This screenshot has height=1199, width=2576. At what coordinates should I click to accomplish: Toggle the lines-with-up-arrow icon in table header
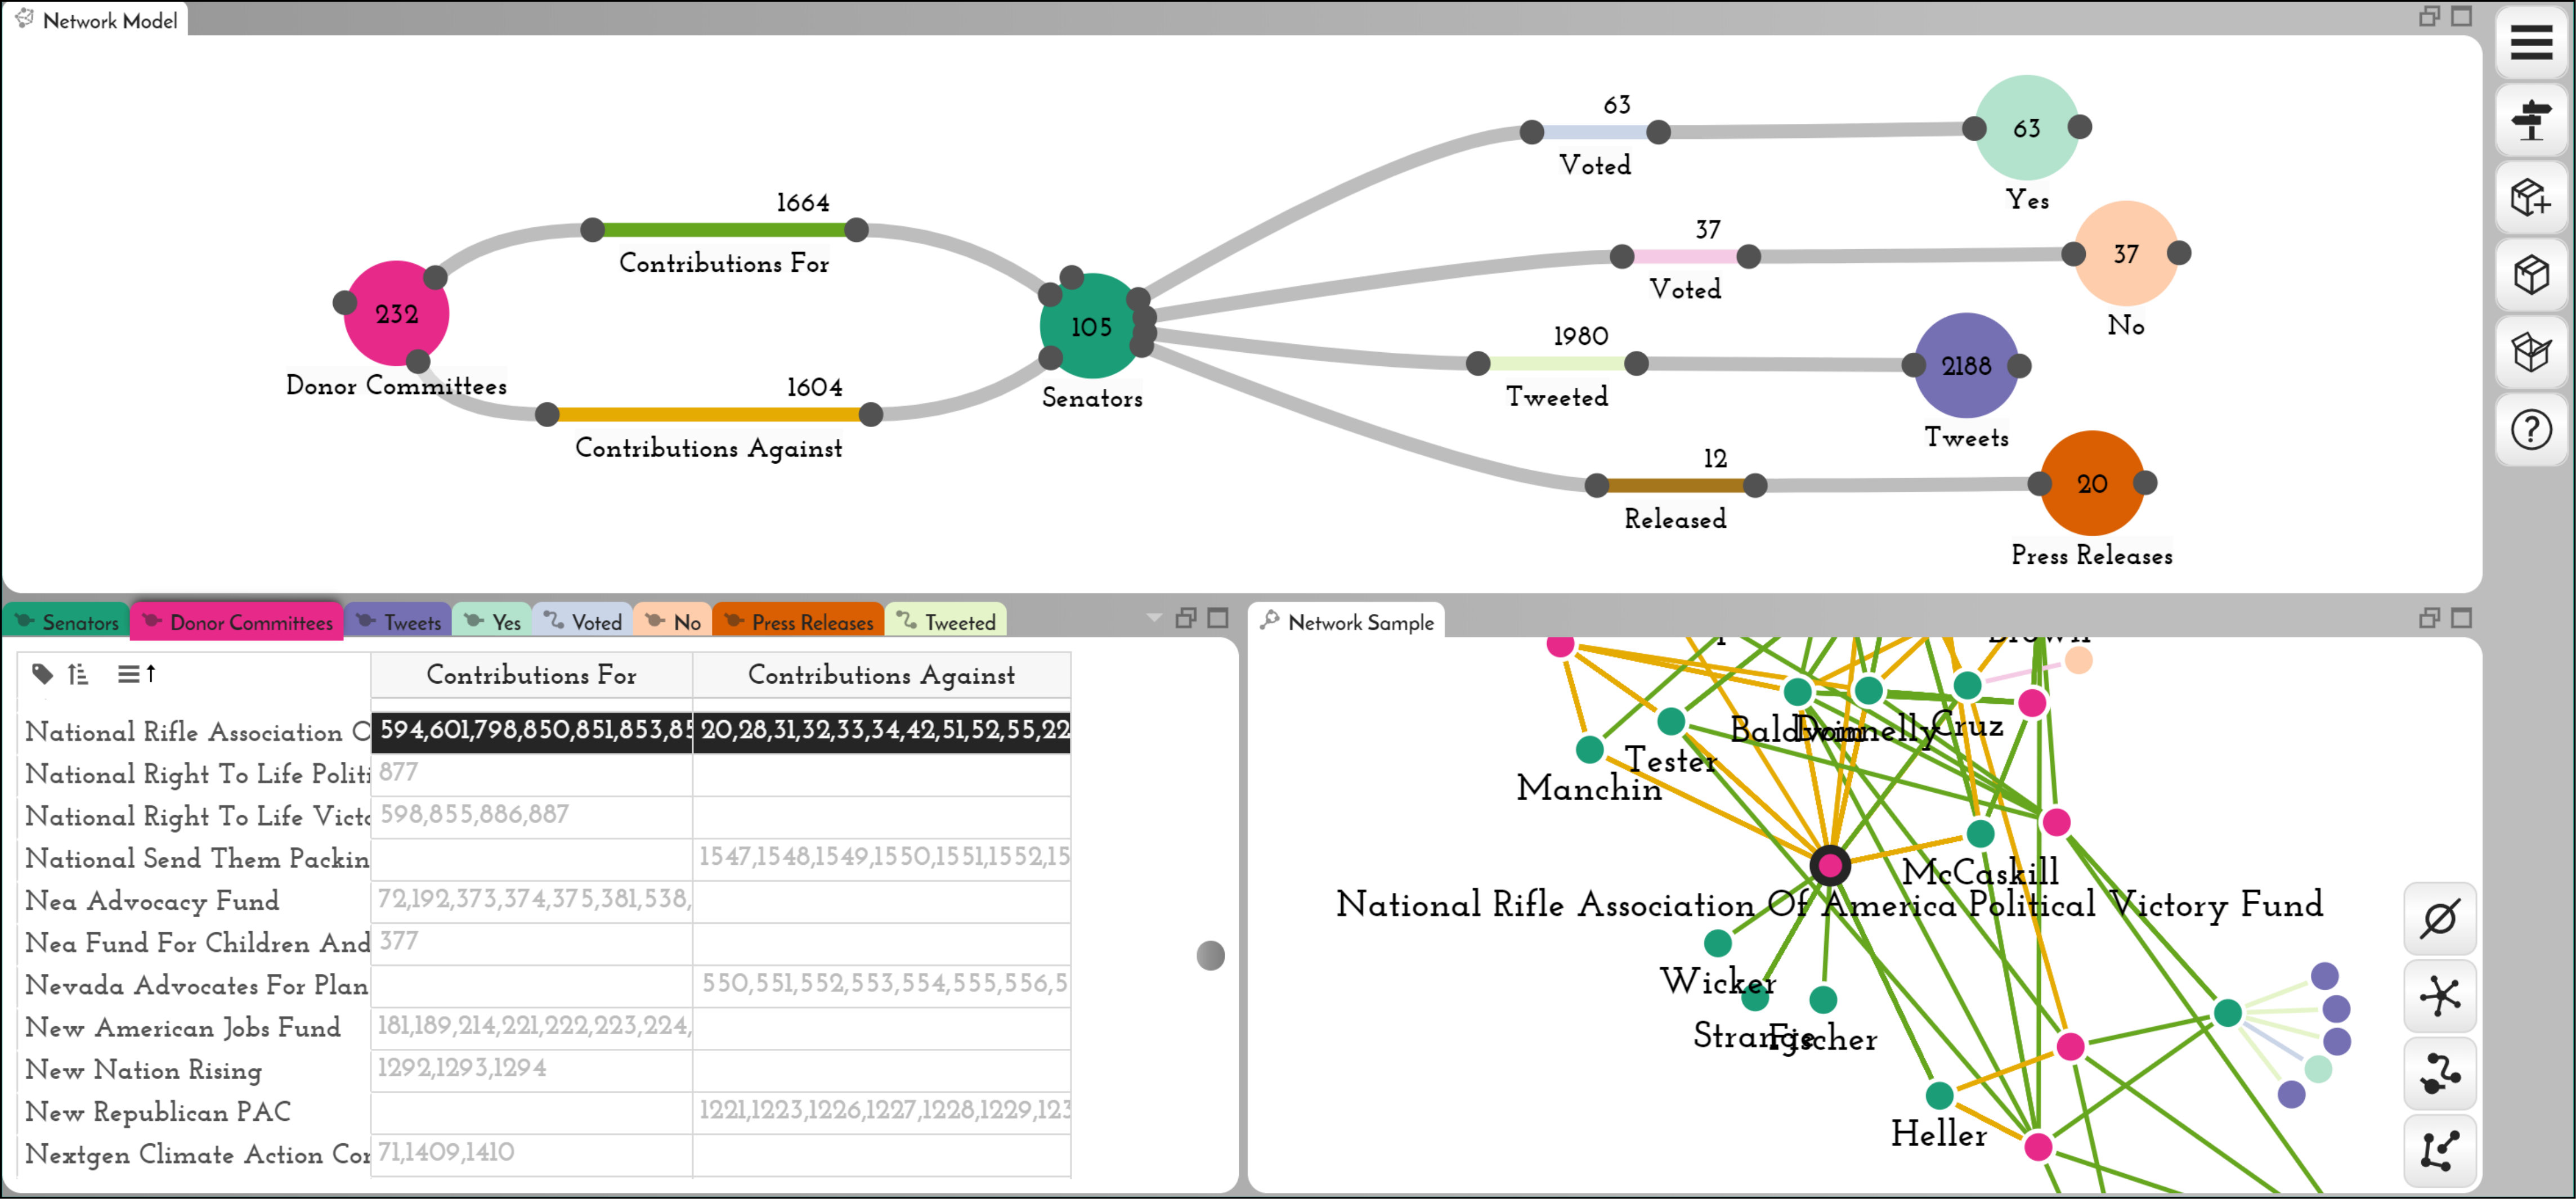tap(137, 674)
